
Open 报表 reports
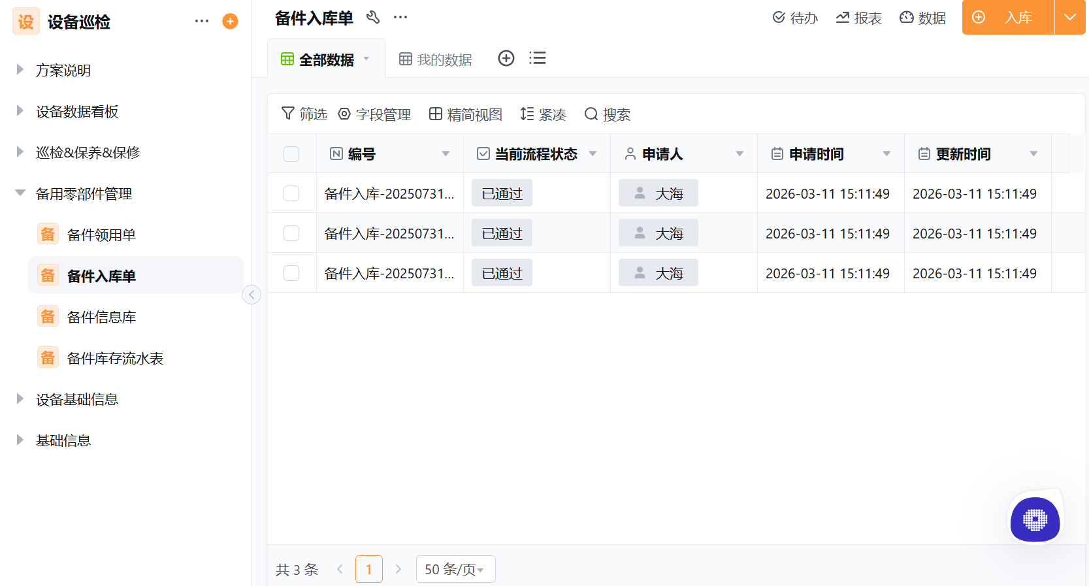click(859, 18)
